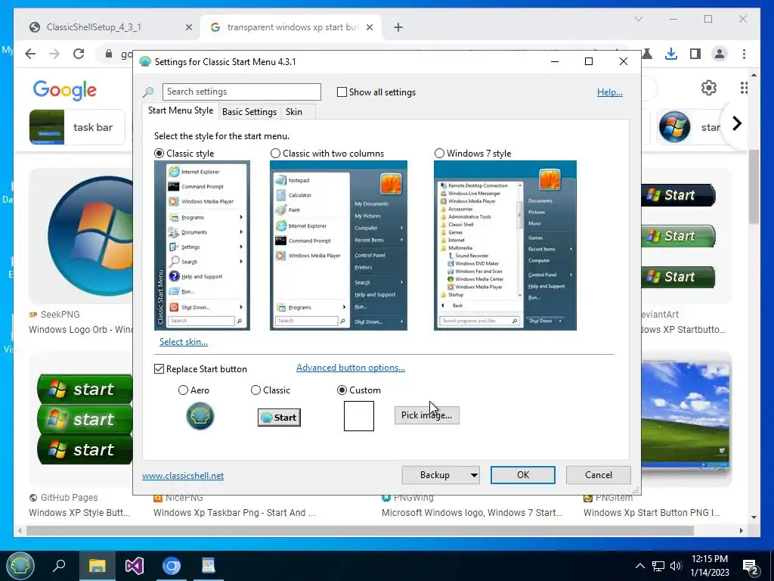Click the Aero shell button image
Screen dimensions: 774x581
point(200,416)
